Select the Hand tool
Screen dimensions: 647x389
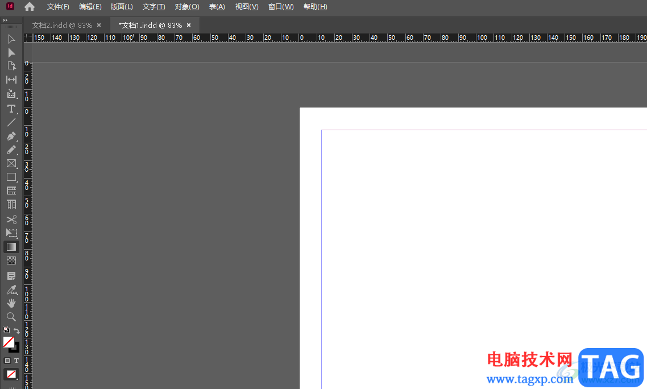click(x=11, y=303)
